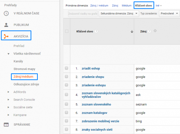Click the 'ask' source cell in row 4
The width and height of the screenshot is (180, 134).
click(138, 95)
